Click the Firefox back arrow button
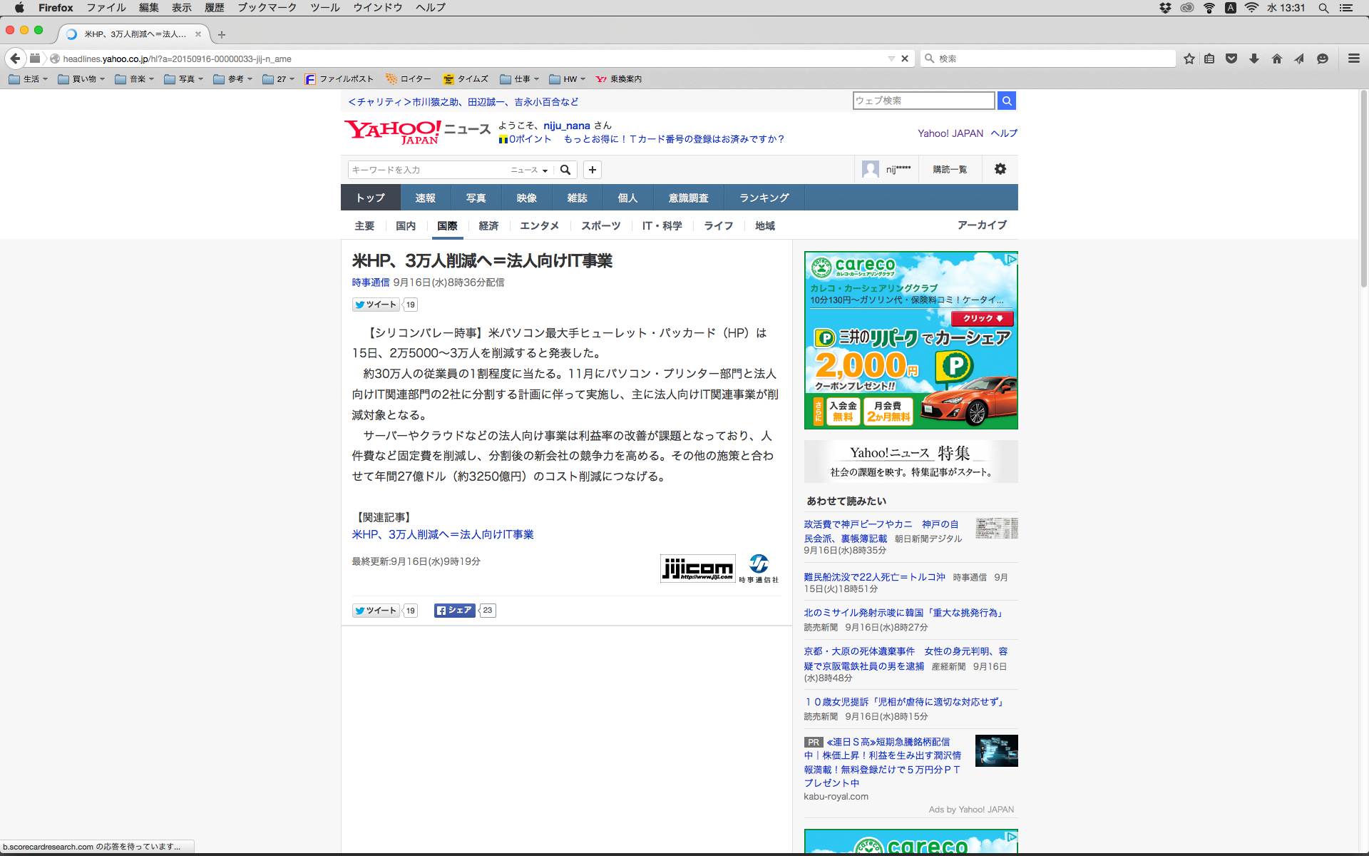The height and width of the screenshot is (856, 1369). [x=15, y=58]
